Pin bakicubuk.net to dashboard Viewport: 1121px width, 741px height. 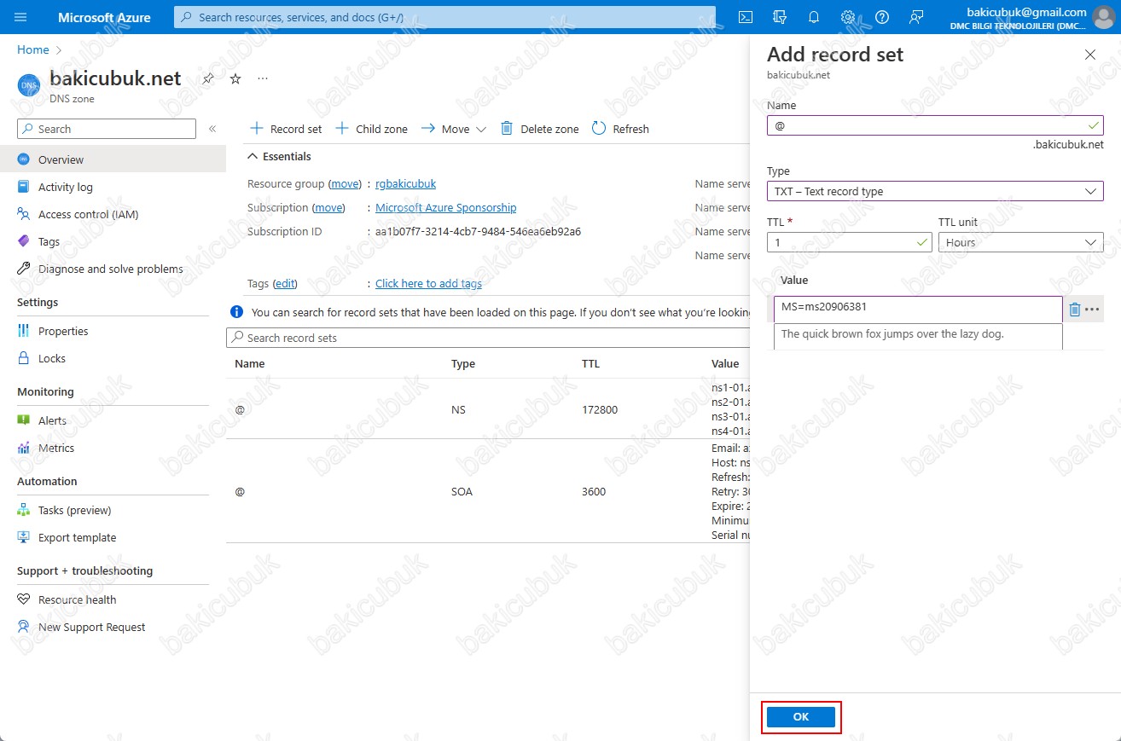208,78
